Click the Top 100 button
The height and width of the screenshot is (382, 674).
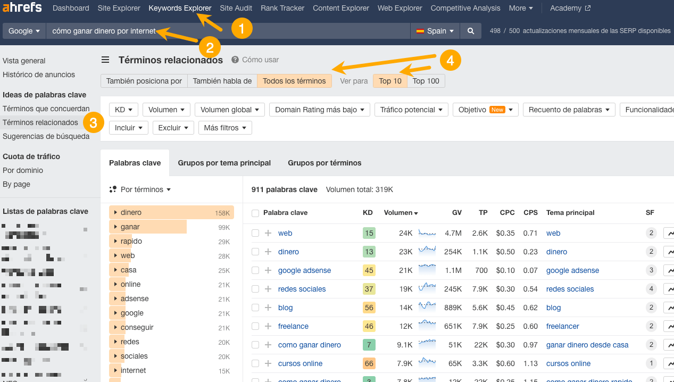[x=427, y=81]
